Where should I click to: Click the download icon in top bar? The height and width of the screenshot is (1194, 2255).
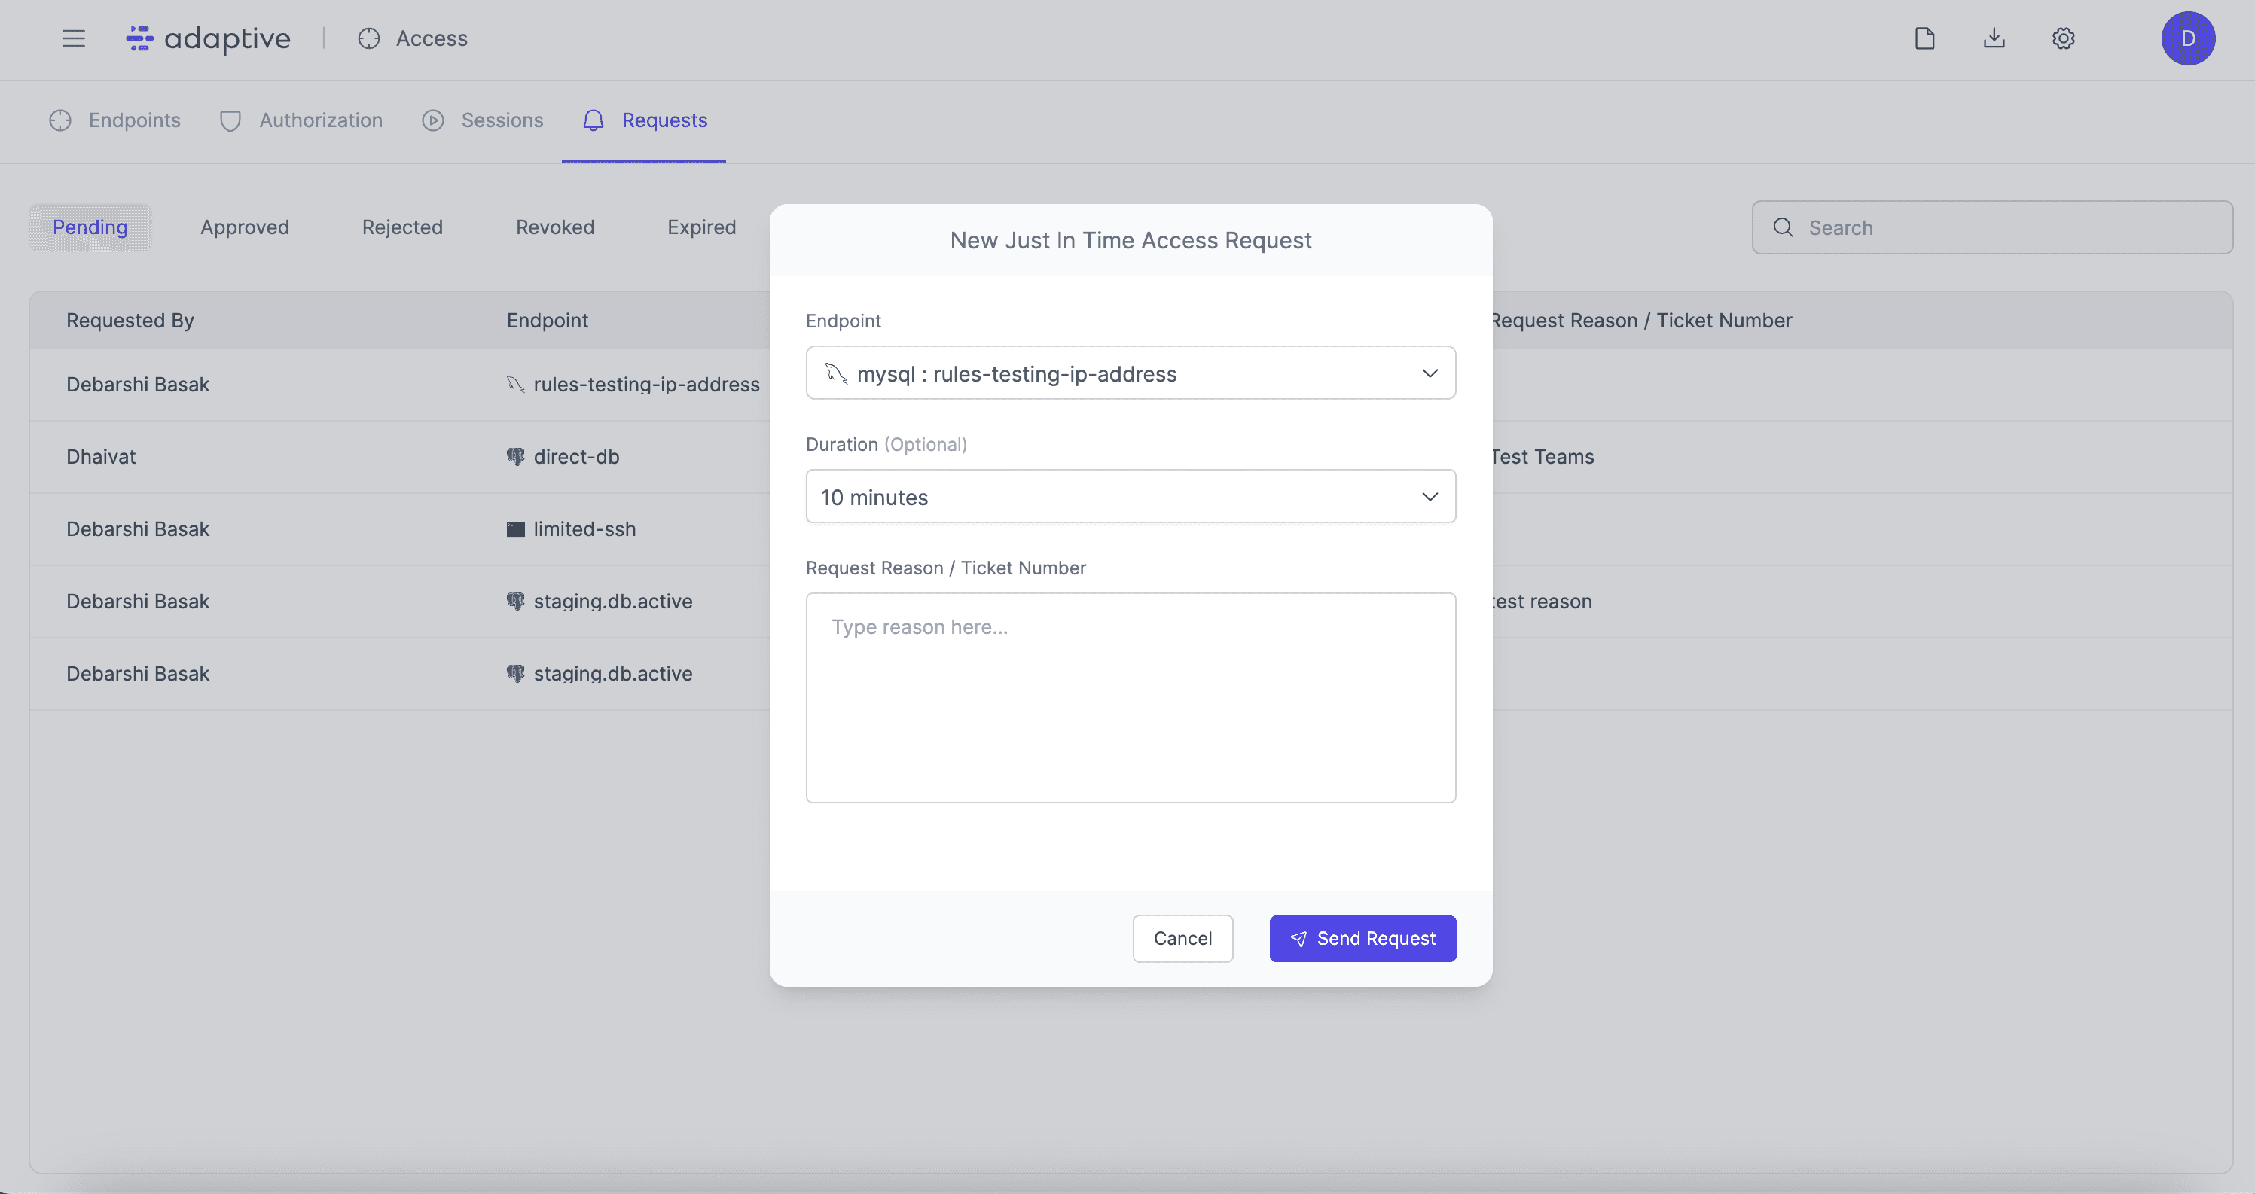1994,38
